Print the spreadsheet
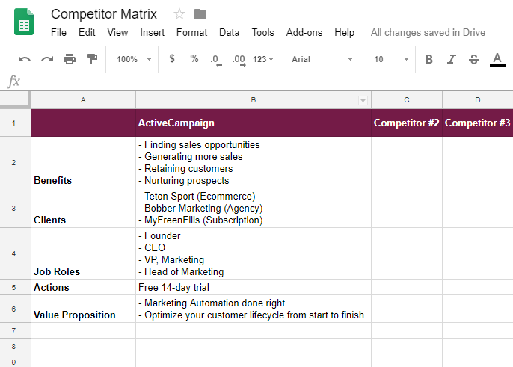Screen dimensions: 513x367 [70, 59]
